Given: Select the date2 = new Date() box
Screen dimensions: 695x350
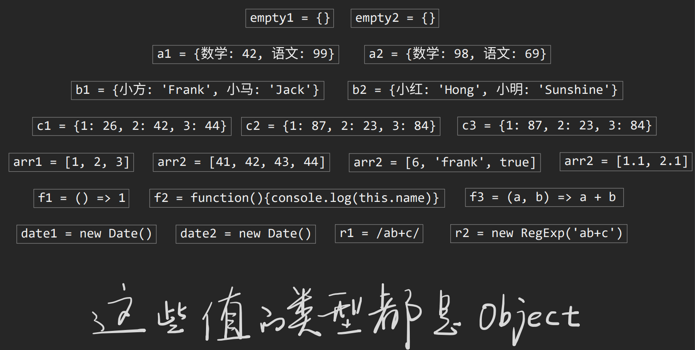Looking at the screenshot, I should point(246,234).
